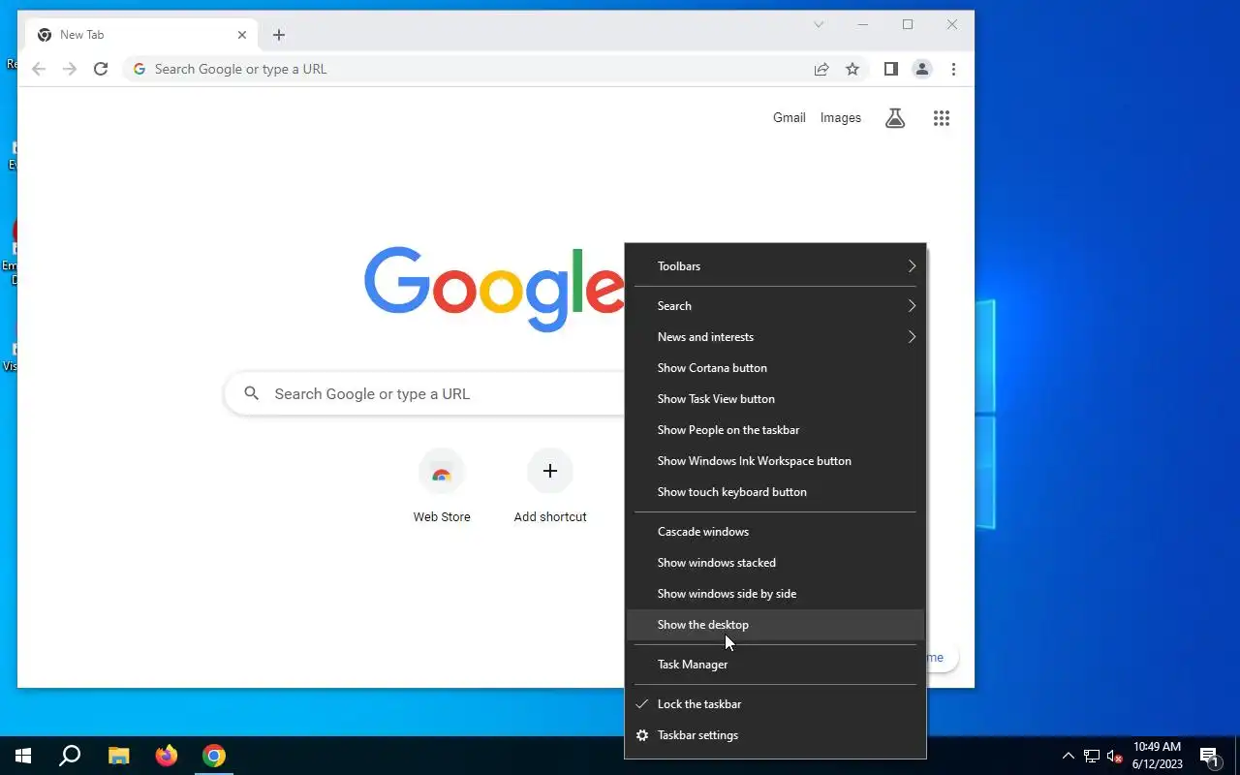This screenshot has height=775, width=1240.
Task: Open the Images link
Action: [x=840, y=117]
